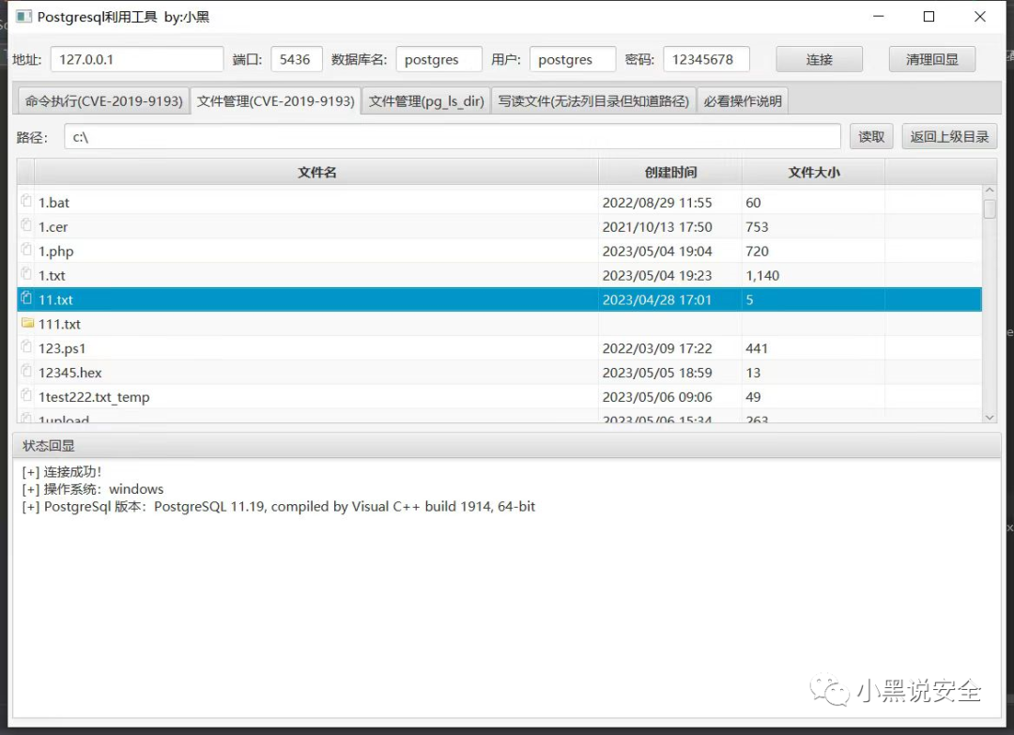1014x735 pixels.
Task: Click the 路径 field showing c:\
Action: coord(452,136)
